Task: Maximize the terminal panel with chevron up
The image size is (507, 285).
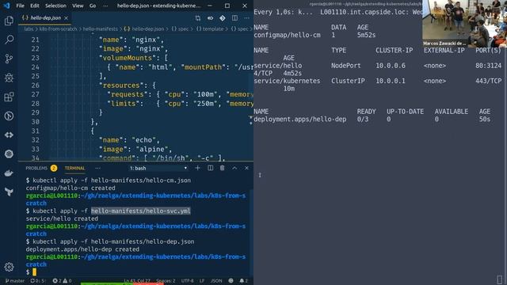Action: (x=234, y=168)
